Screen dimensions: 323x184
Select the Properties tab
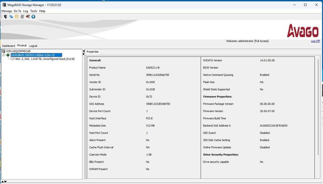pos(92,52)
